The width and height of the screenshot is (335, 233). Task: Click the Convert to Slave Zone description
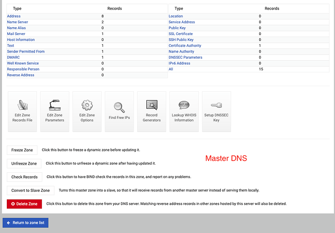pyautogui.click(x=159, y=190)
